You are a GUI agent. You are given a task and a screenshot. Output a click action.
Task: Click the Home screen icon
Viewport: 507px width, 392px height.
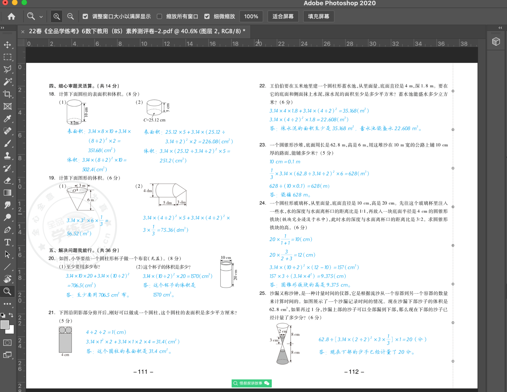click(x=11, y=16)
